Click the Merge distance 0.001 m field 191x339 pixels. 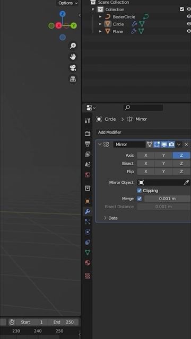pos(167,199)
